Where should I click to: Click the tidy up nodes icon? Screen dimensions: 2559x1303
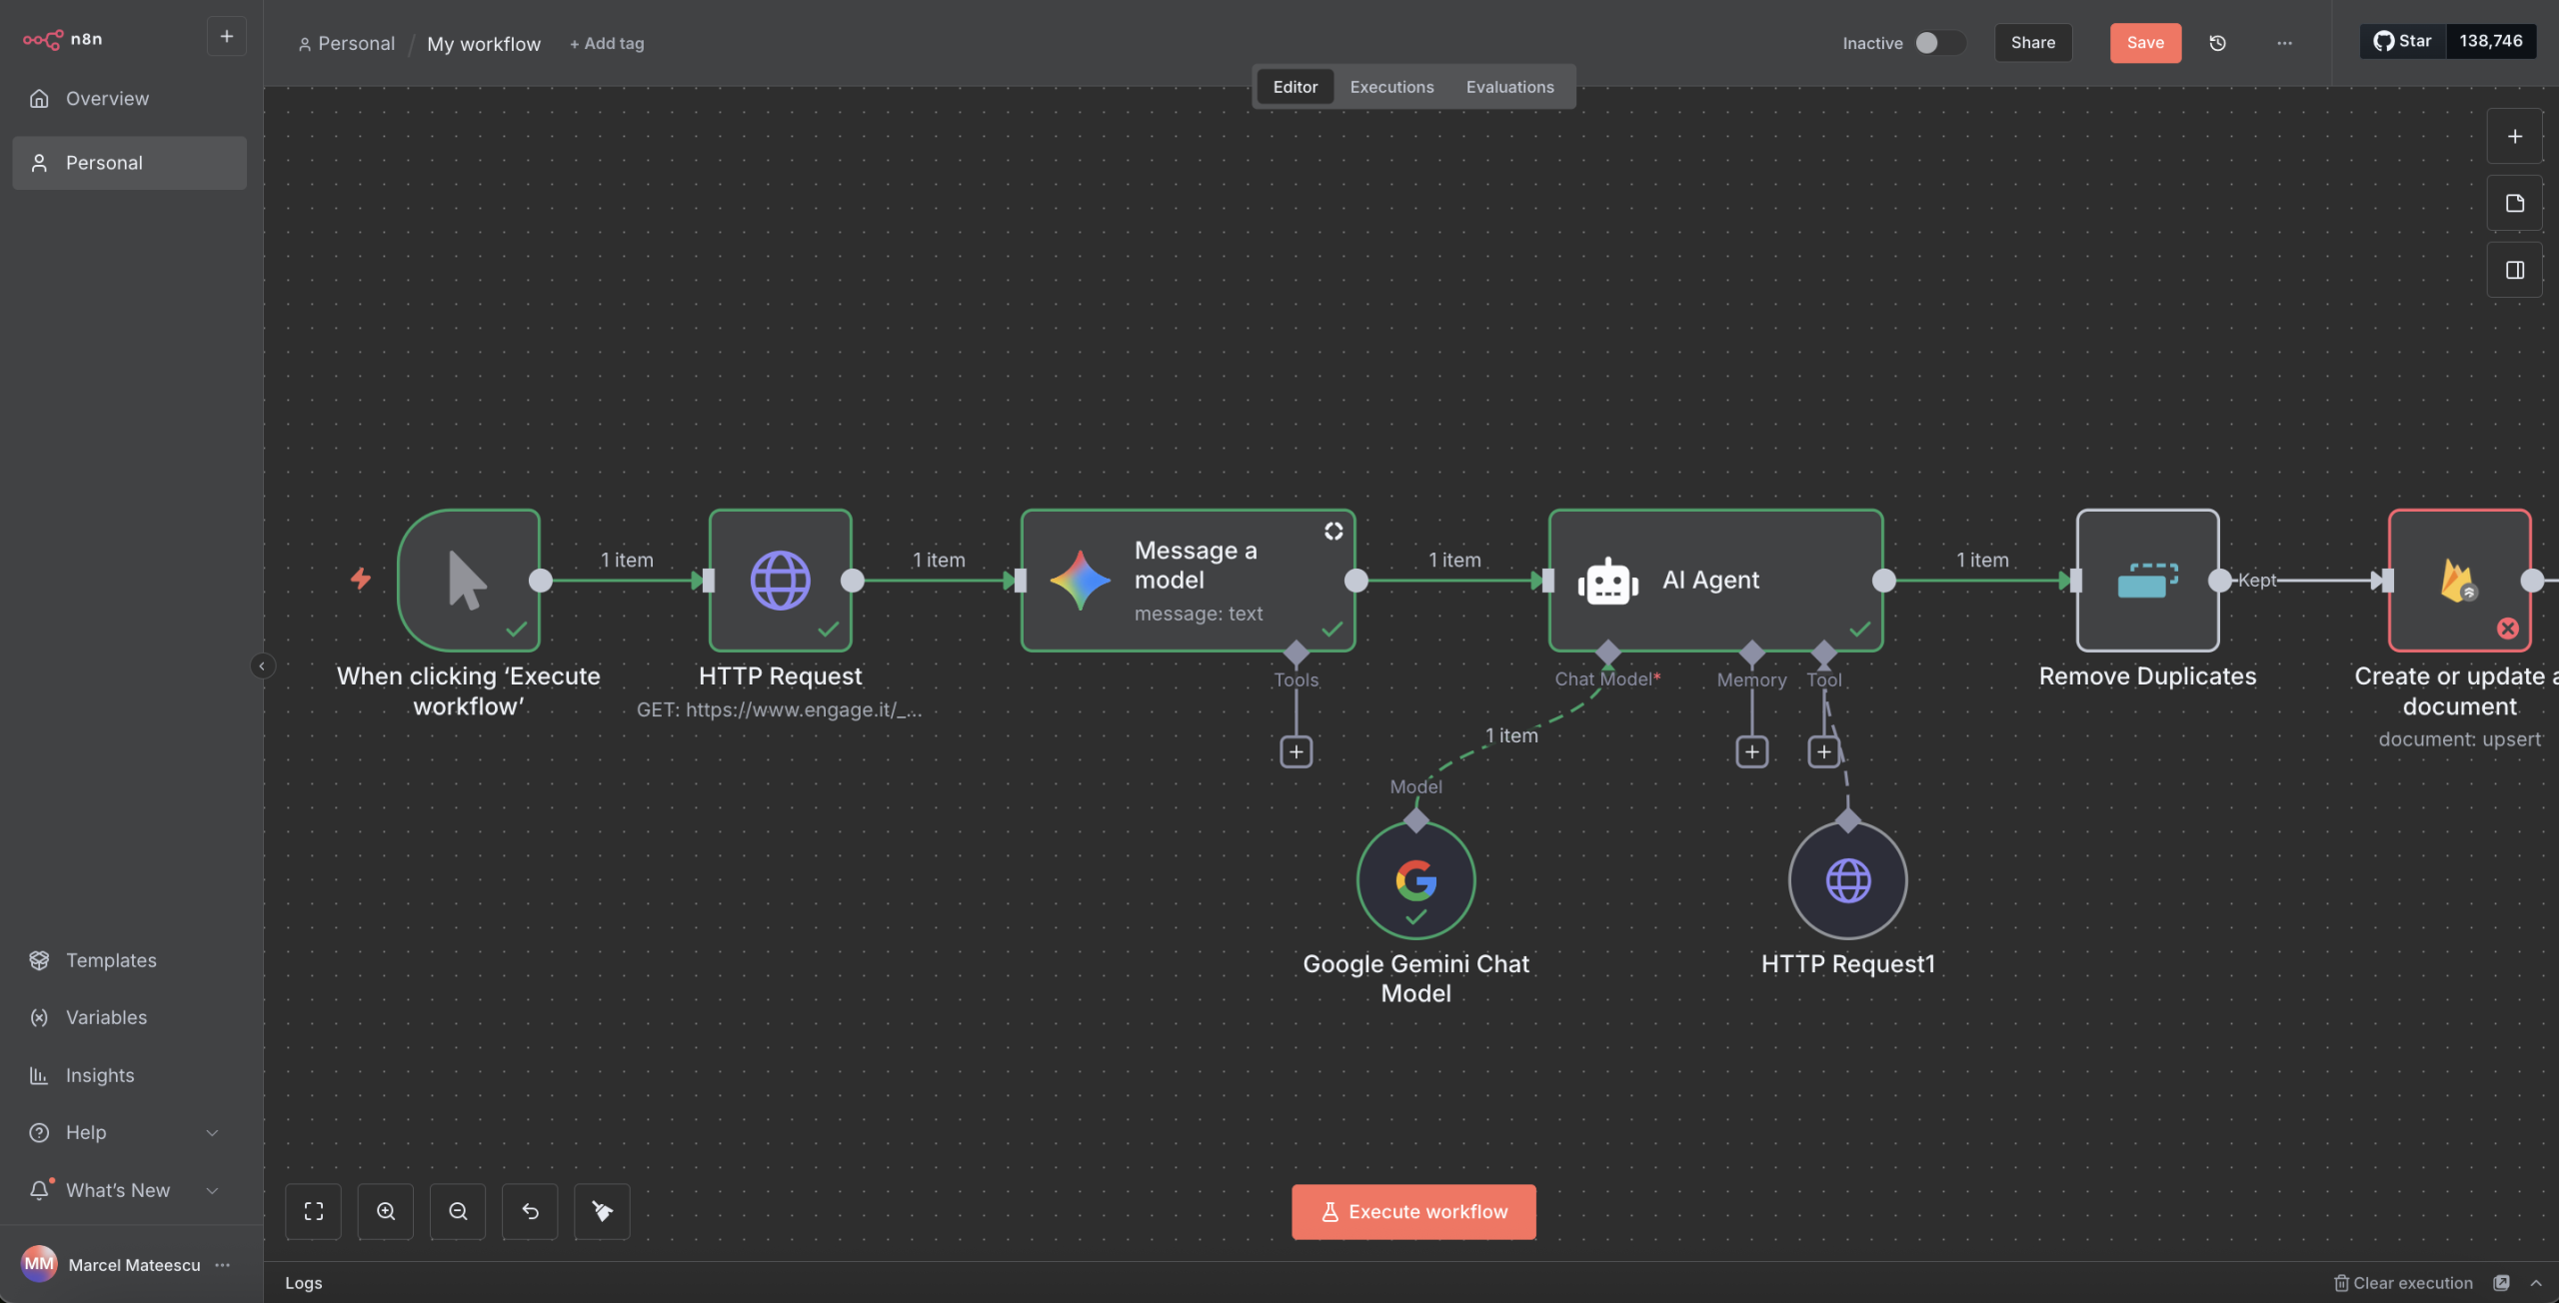click(x=602, y=1211)
